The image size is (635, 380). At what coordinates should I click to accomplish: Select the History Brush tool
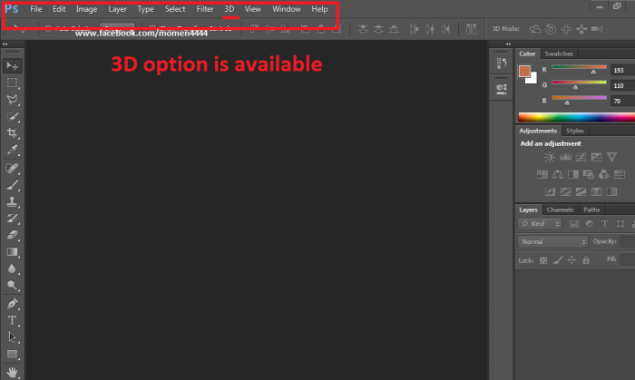click(12, 219)
